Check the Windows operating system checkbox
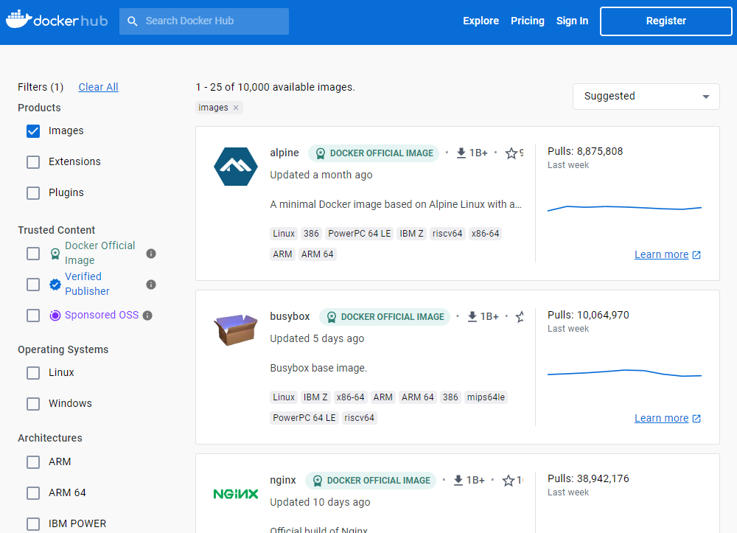737x533 pixels. (x=33, y=404)
